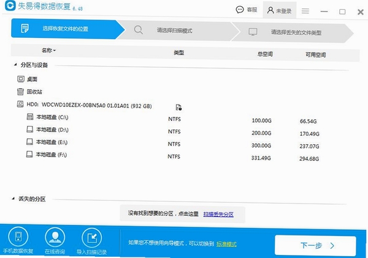Select step tab 选择恢复文件的位置
The image size is (368, 258).
coord(67,29)
